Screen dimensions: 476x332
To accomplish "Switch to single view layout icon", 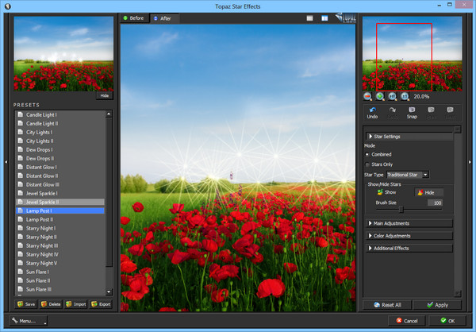I will [310, 17].
